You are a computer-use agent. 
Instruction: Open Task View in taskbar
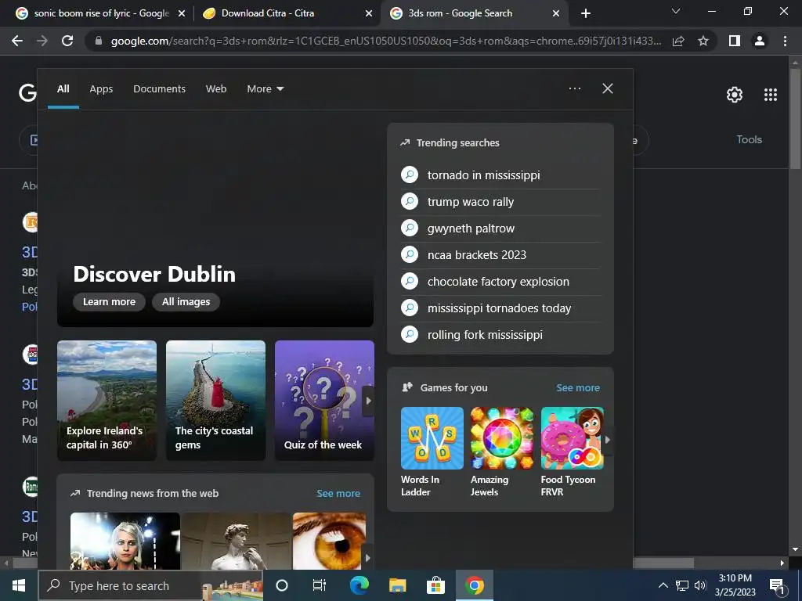(320, 585)
